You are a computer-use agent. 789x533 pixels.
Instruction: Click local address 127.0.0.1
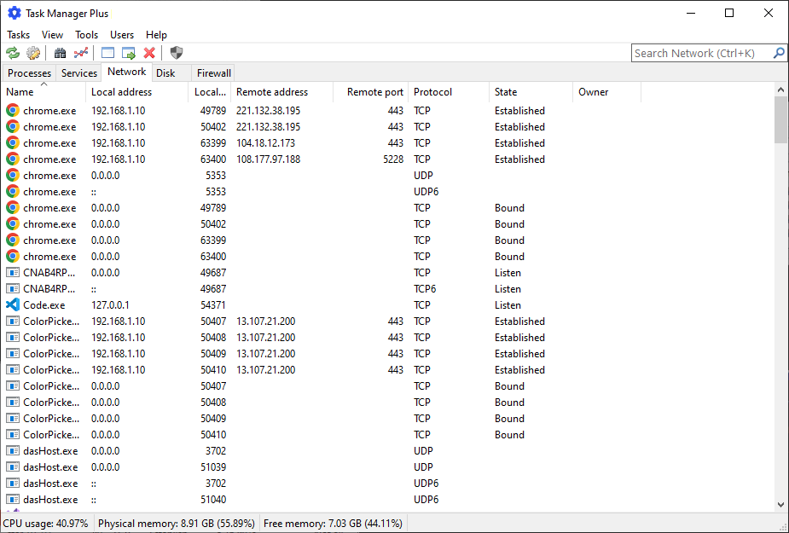(x=110, y=305)
